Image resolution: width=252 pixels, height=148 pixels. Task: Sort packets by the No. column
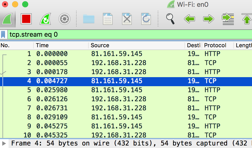pyautogui.click(x=17, y=45)
